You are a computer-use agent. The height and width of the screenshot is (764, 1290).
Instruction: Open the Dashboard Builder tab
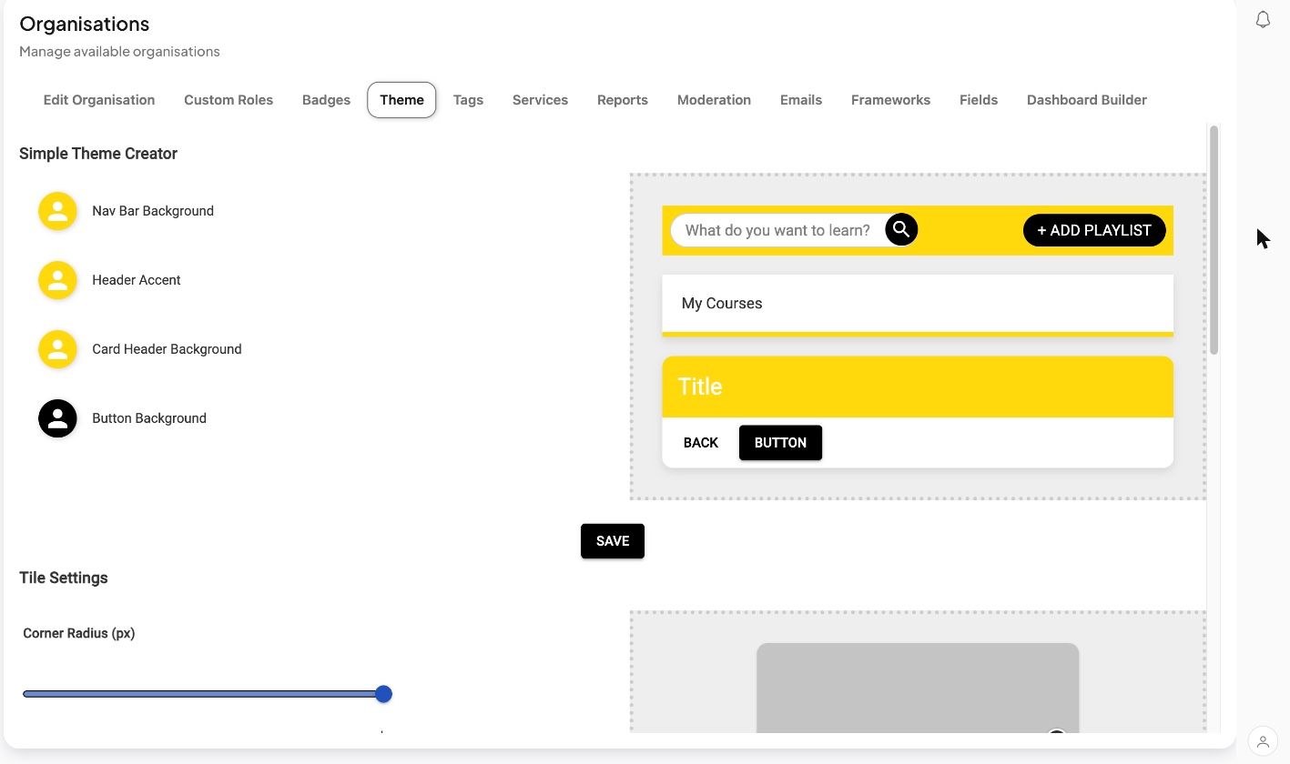coord(1087,100)
